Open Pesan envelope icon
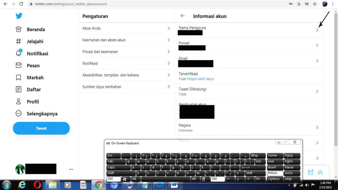The image size is (338, 190). (x=18, y=65)
